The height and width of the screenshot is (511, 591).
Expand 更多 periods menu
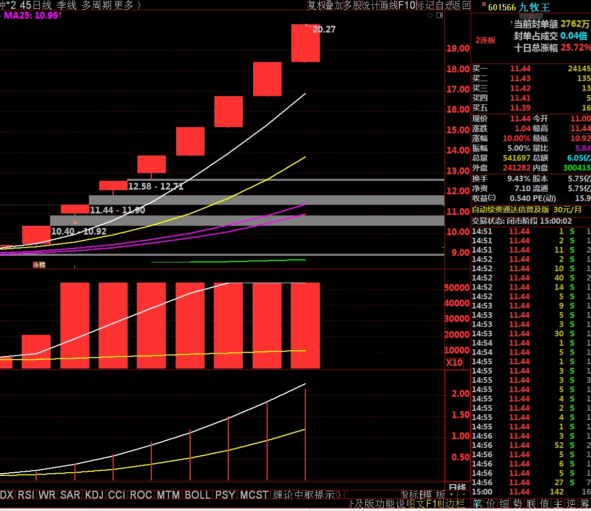coord(123,5)
